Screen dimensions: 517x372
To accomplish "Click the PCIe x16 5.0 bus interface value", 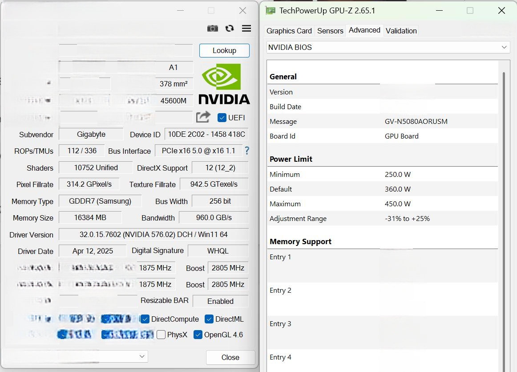I will (x=198, y=151).
